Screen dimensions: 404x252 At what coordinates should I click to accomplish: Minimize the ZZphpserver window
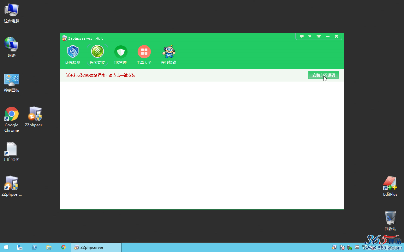(x=328, y=36)
